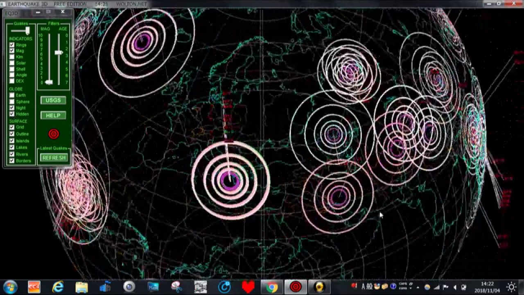Open the newspaper-style app in taskbar
This screenshot has height=295, width=524.
[x=201, y=287]
